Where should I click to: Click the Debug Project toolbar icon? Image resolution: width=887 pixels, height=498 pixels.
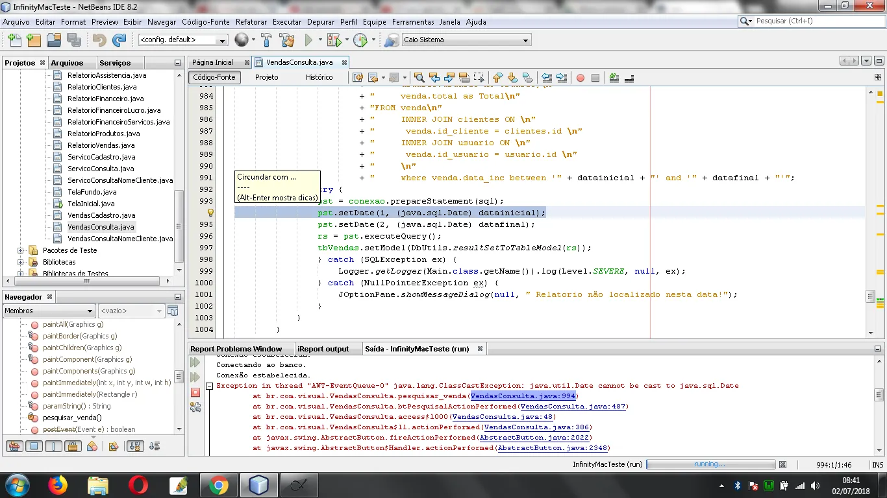click(334, 40)
